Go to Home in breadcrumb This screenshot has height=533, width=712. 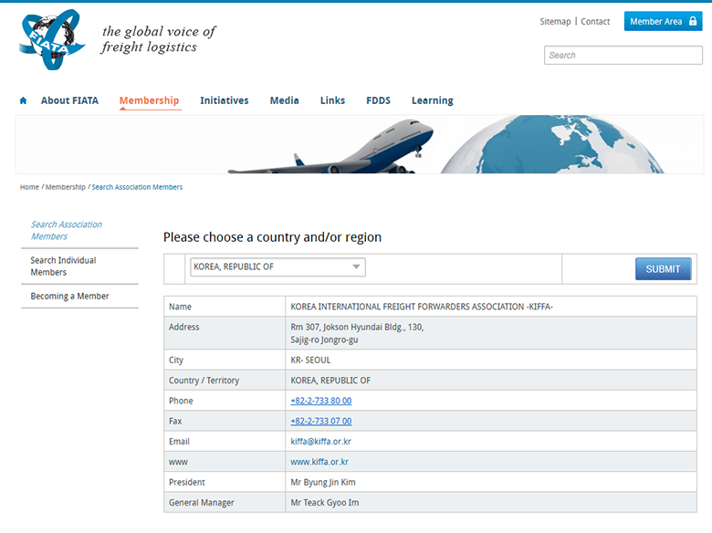pos(29,187)
